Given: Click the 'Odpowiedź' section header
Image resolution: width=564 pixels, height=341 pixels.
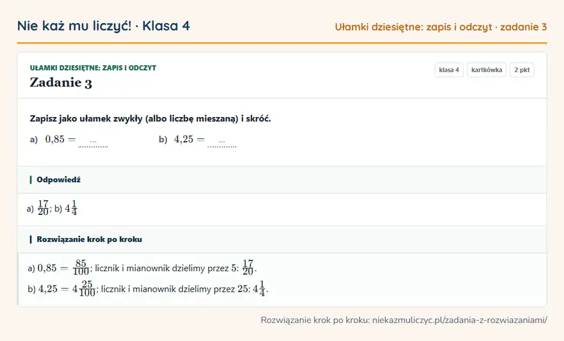Looking at the screenshot, I should click(58, 180).
